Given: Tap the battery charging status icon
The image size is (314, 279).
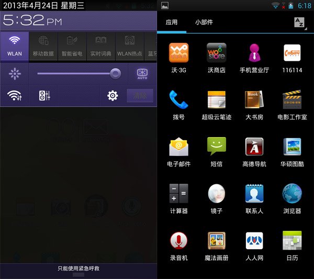Looking at the screenshot, I should point(291,6).
